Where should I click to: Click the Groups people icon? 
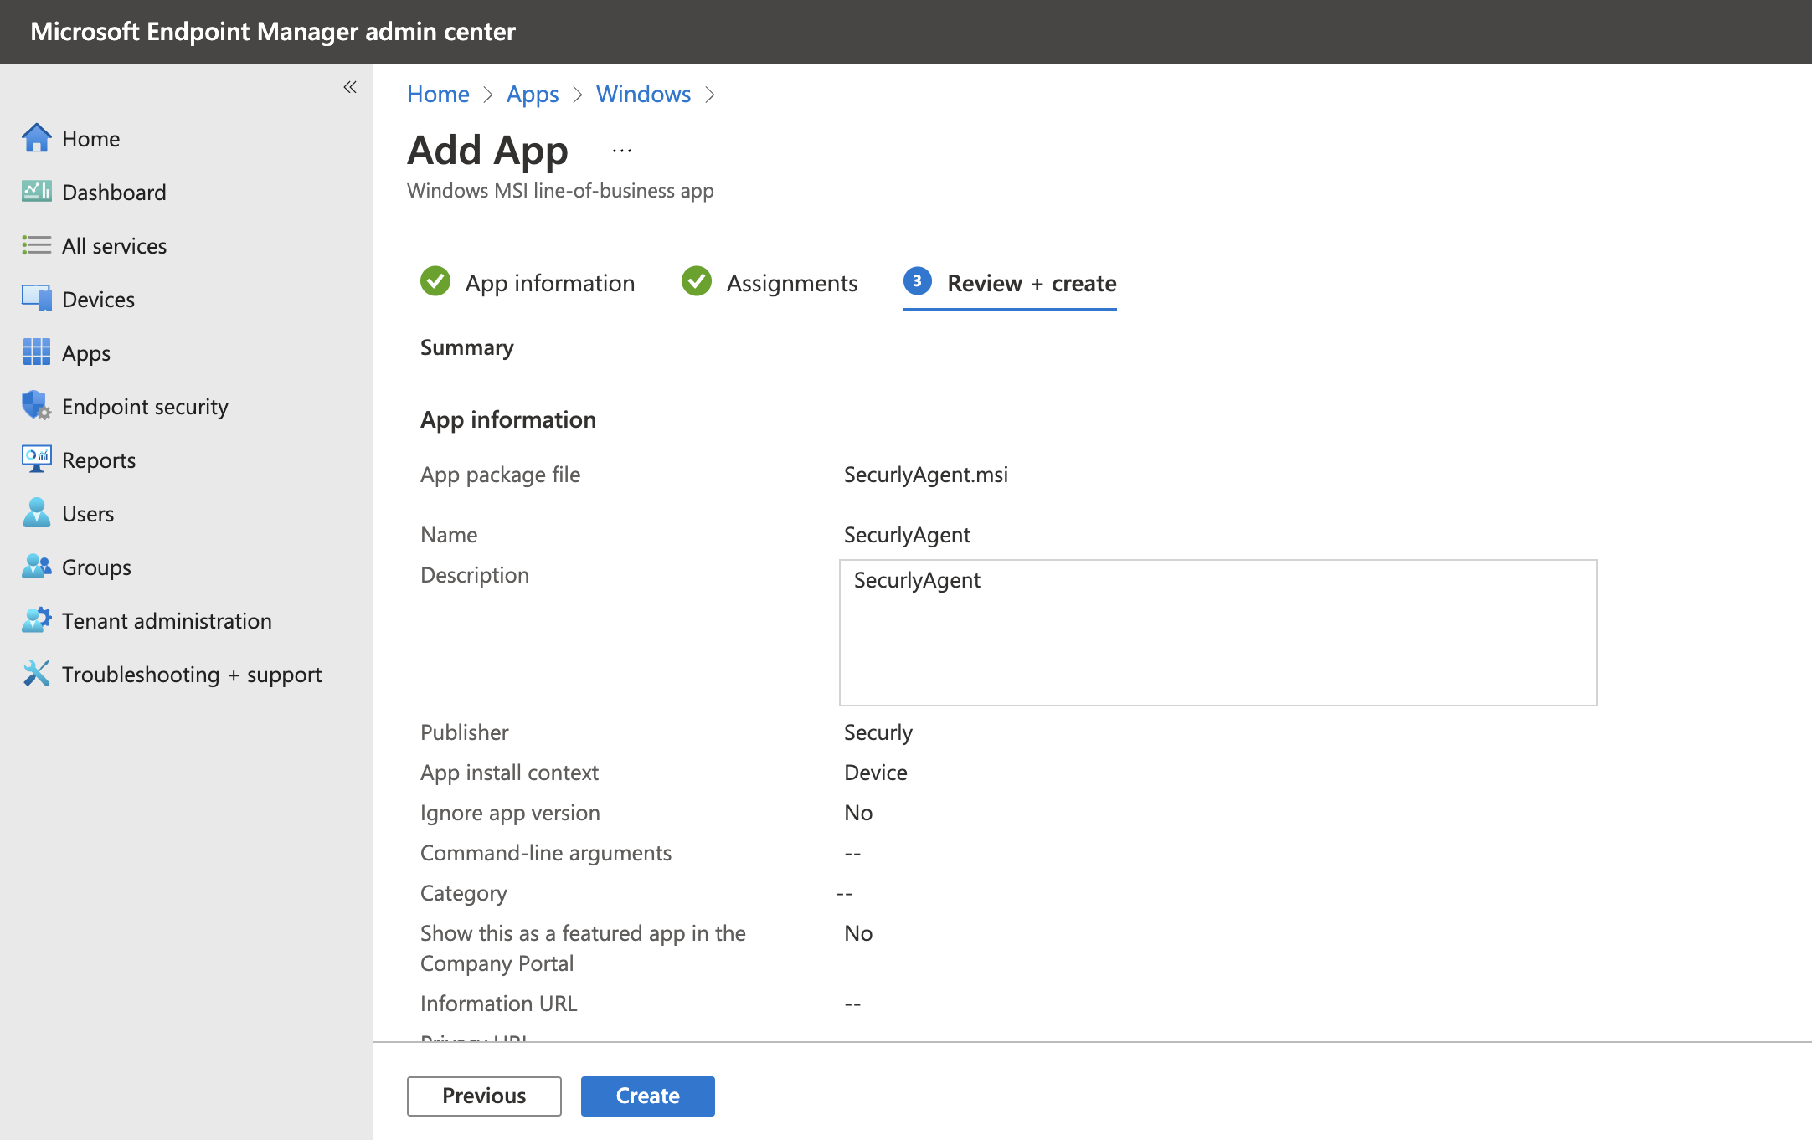pyautogui.click(x=37, y=567)
